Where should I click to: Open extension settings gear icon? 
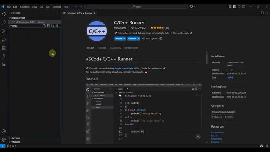pyautogui.click(x=161, y=38)
